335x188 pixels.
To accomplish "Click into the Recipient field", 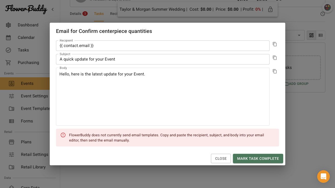I will tap(163, 46).
